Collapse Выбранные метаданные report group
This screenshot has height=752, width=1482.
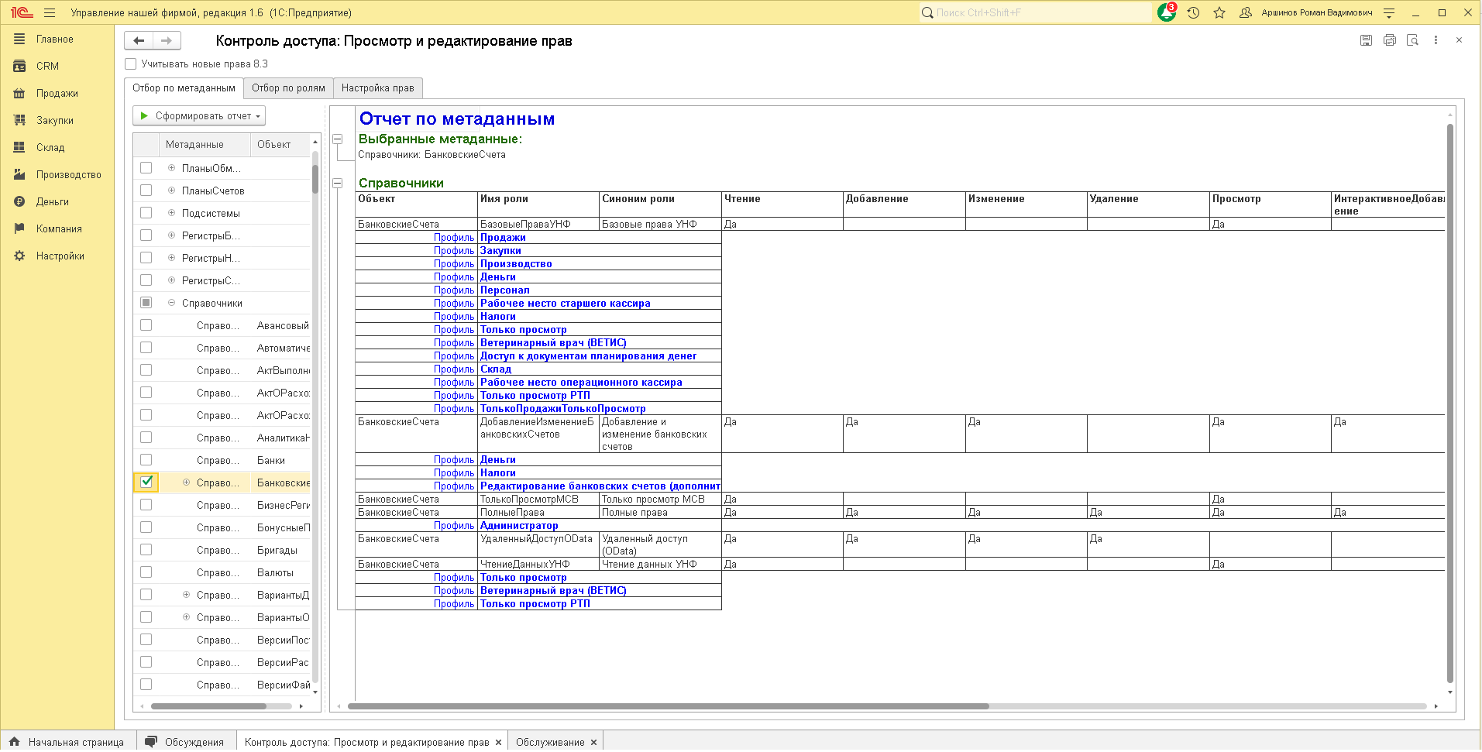[x=338, y=139]
